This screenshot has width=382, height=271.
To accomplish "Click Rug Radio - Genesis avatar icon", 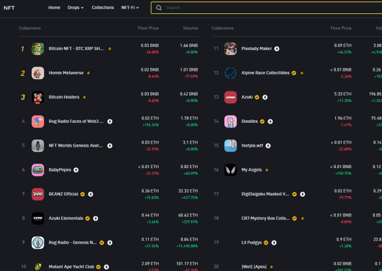I will click(x=38, y=243).
